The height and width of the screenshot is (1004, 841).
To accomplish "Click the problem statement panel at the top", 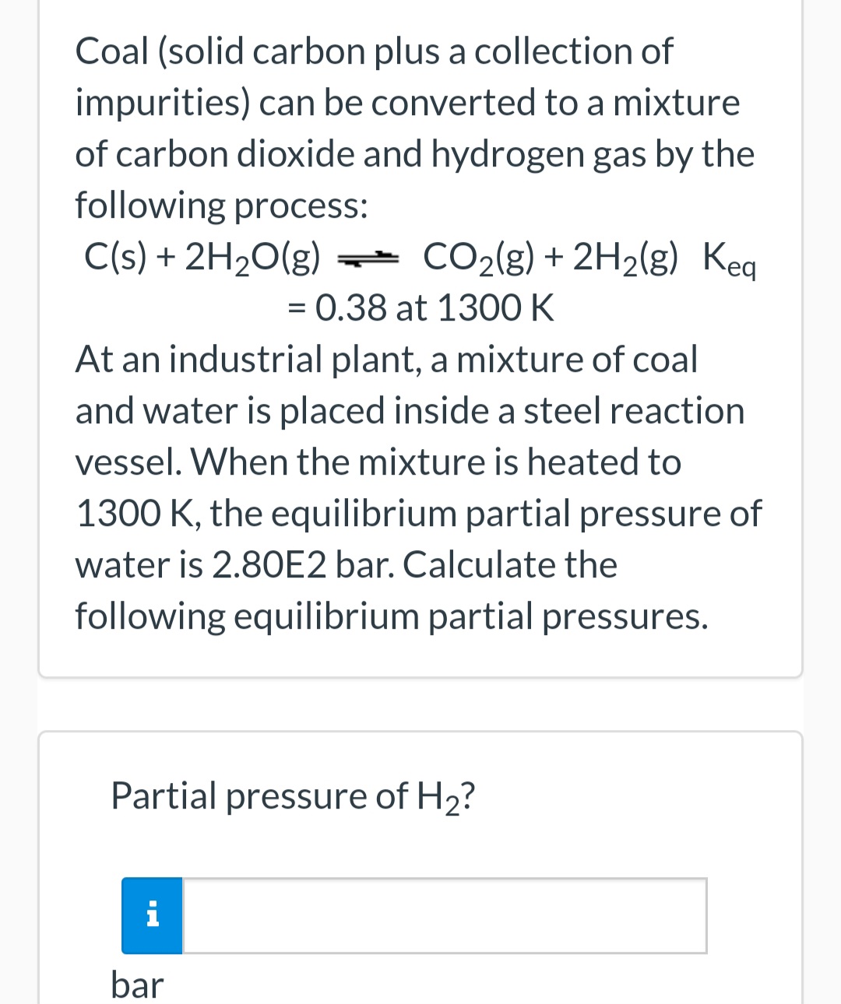I will pyautogui.click(x=420, y=335).
